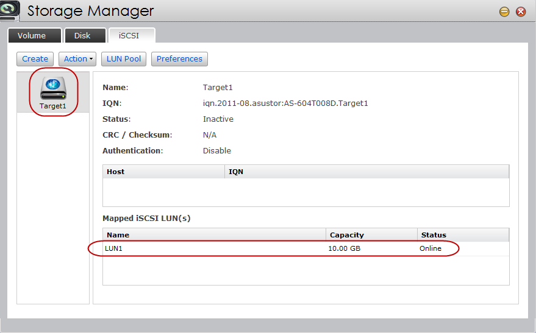Click the N/A CRC checksum value

210,135
